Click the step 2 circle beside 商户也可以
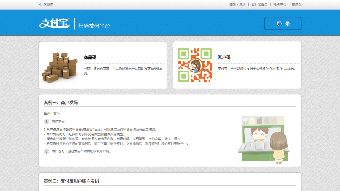 point(47,151)
